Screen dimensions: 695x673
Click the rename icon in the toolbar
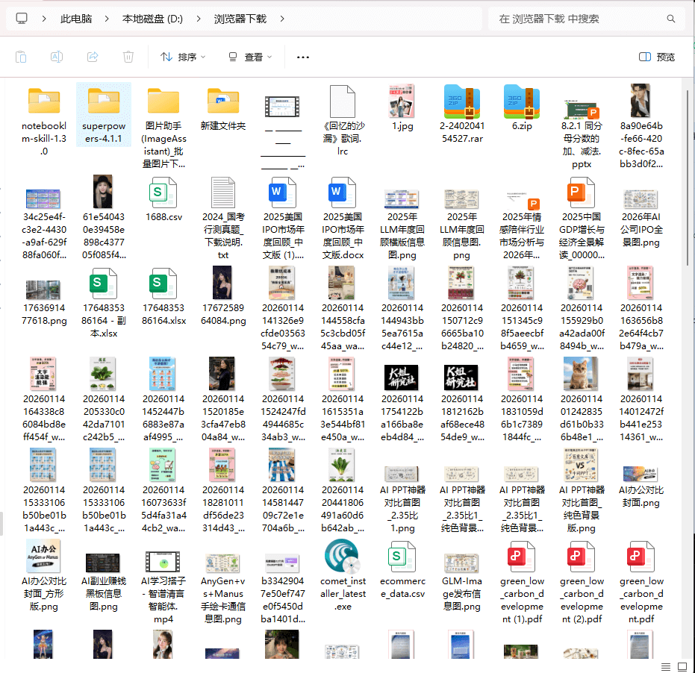[x=57, y=57]
